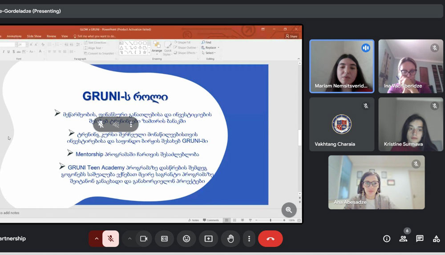Leave the call with red button
Image resolution: width=445 pixels, height=255 pixels.
click(270, 239)
